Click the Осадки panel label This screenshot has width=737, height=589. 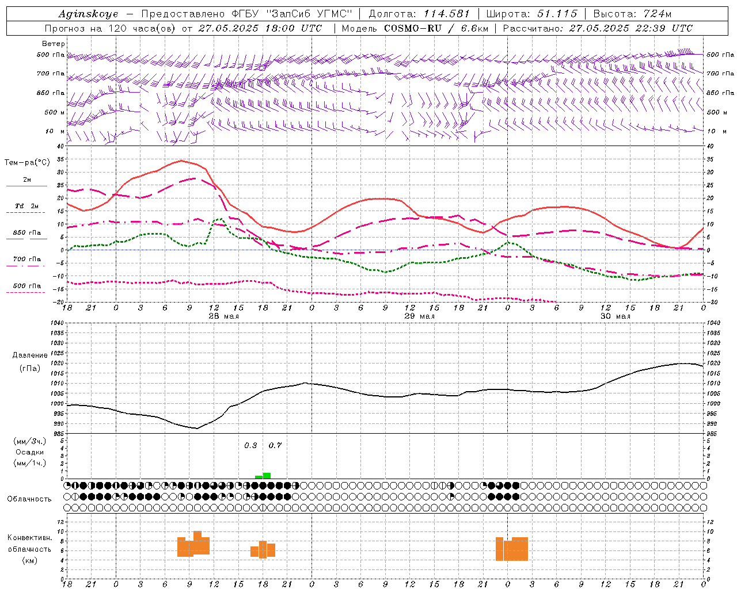(30, 452)
